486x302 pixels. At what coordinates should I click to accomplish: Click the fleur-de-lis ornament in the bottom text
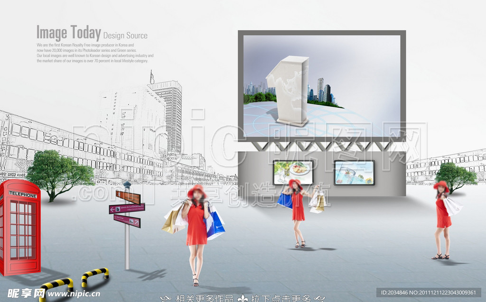pyautogui.click(x=243, y=298)
